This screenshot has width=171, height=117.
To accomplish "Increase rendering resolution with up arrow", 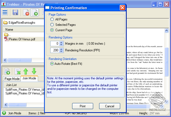I will (61, 49).
